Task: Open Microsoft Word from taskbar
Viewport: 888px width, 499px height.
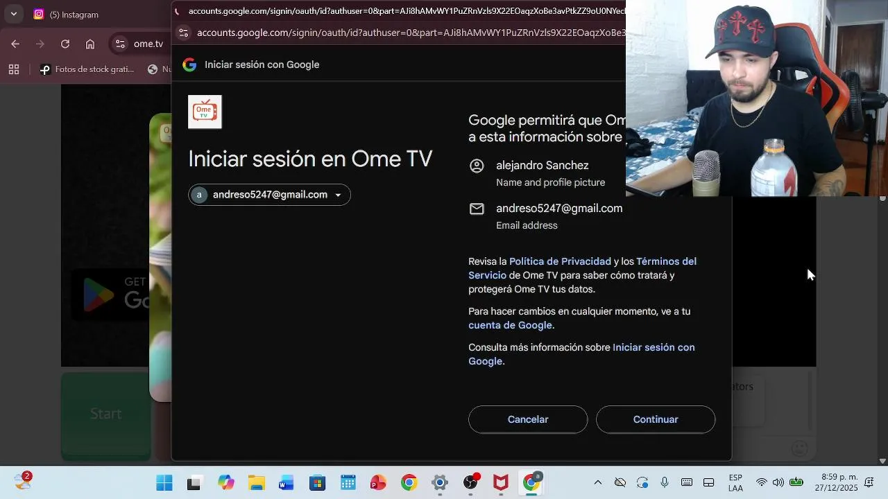Action: click(x=287, y=483)
